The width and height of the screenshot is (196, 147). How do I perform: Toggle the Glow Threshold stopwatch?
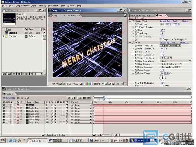(x=136, y=49)
